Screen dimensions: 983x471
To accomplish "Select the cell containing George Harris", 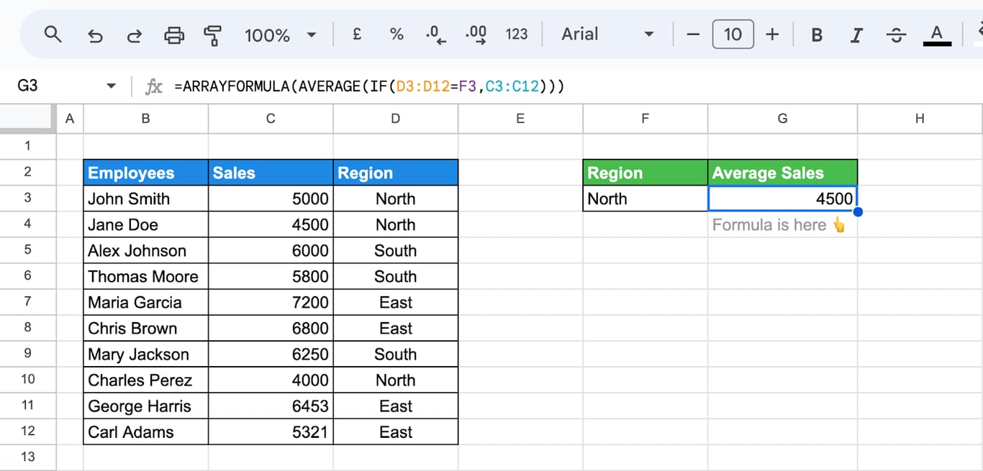I will coord(146,406).
